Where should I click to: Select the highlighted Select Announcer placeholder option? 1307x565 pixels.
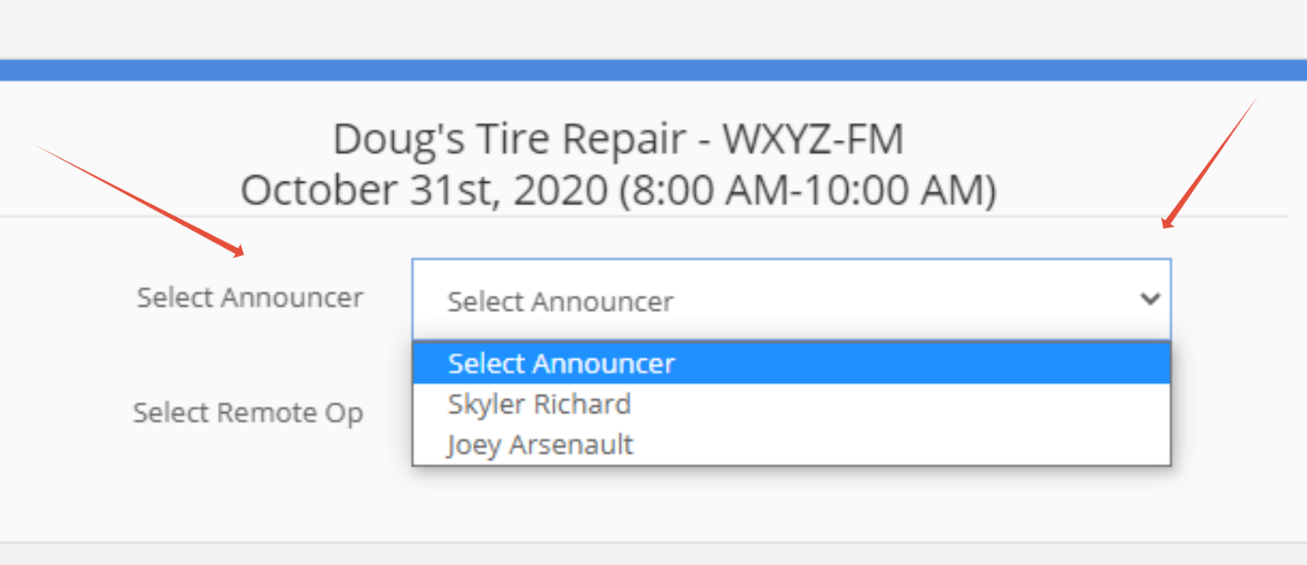(x=562, y=364)
